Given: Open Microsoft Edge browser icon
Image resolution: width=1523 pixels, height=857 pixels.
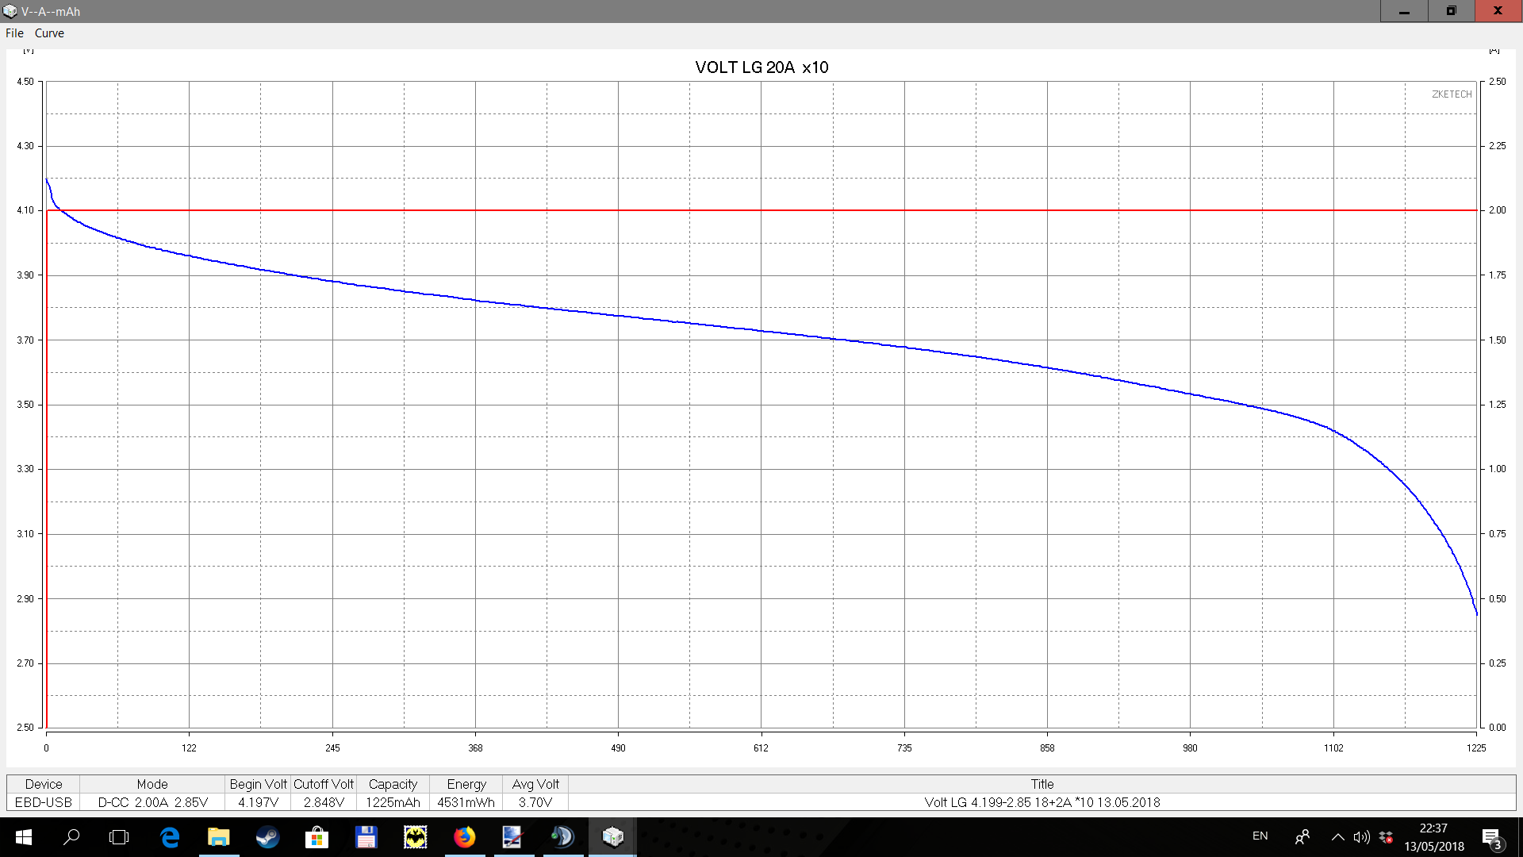Looking at the screenshot, I should pos(169,837).
